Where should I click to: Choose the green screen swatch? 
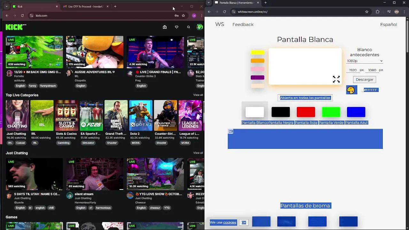tap(331, 112)
